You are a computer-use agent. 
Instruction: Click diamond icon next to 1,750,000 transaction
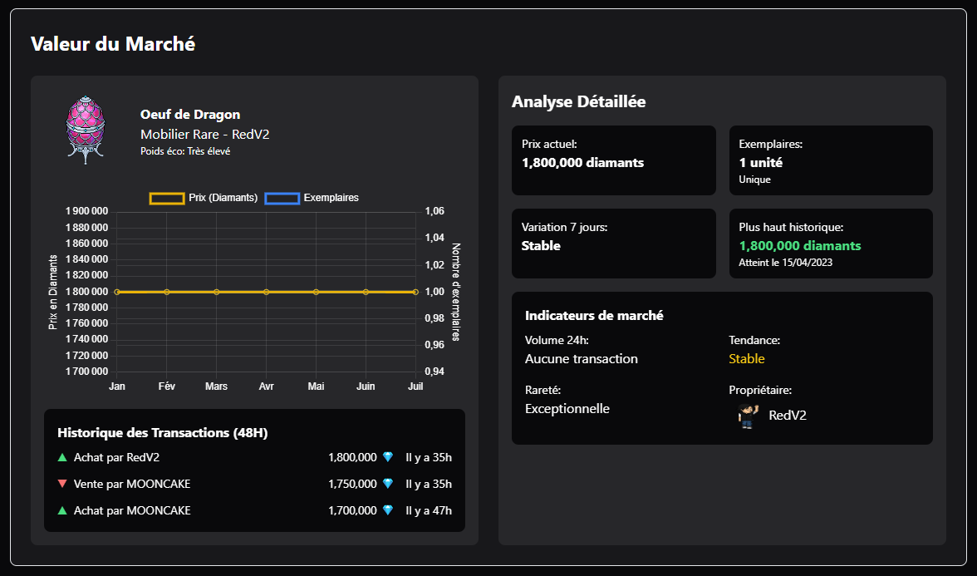387,484
